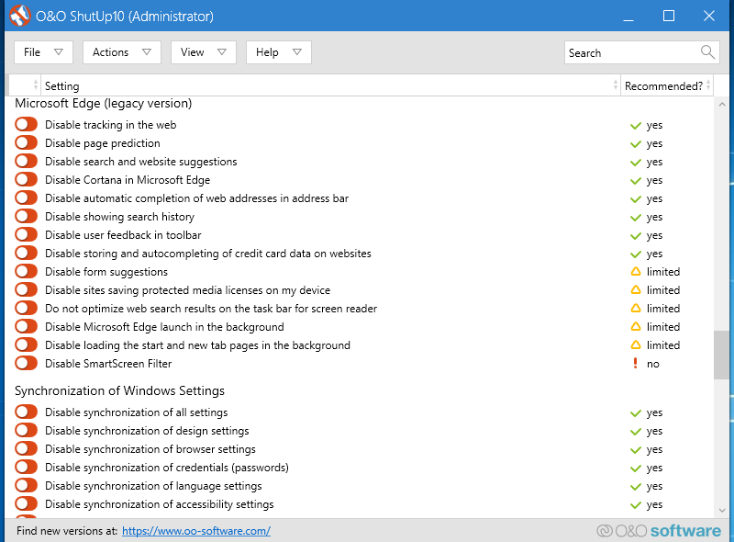734x542 pixels.
Task: Open the File menu
Action: pos(43,52)
